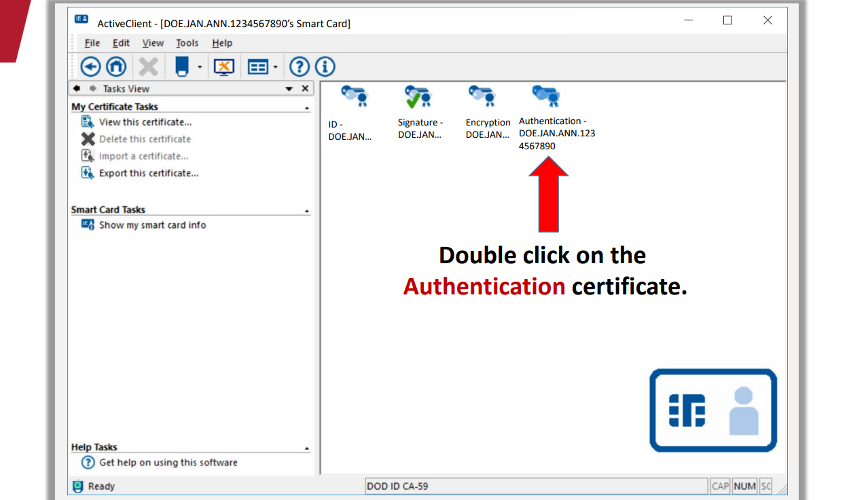The height and width of the screenshot is (500, 849).
Task: Click the right arrow in Tasks View header
Action: coord(92,89)
